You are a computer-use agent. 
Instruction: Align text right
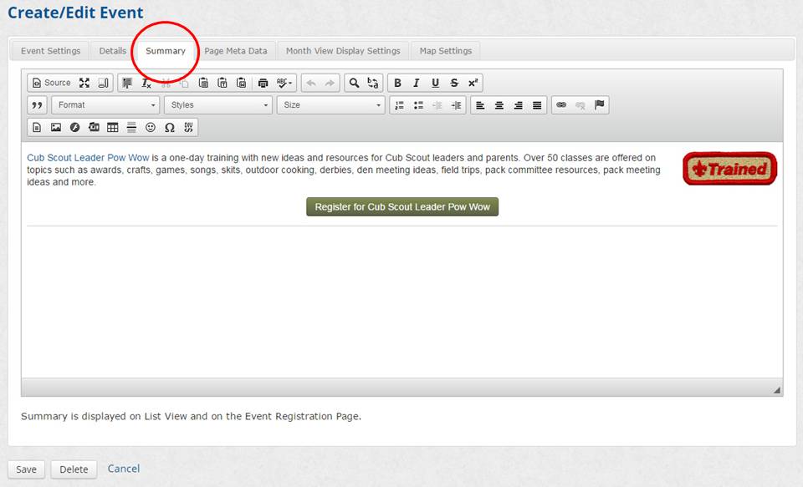click(519, 105)
